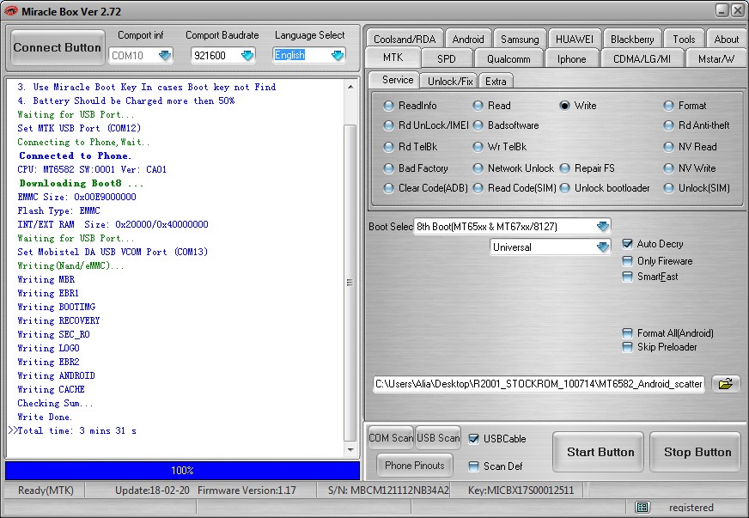Switch to the Android tab
The width and height of the screenshot is (749, 518).
(467, 39)
